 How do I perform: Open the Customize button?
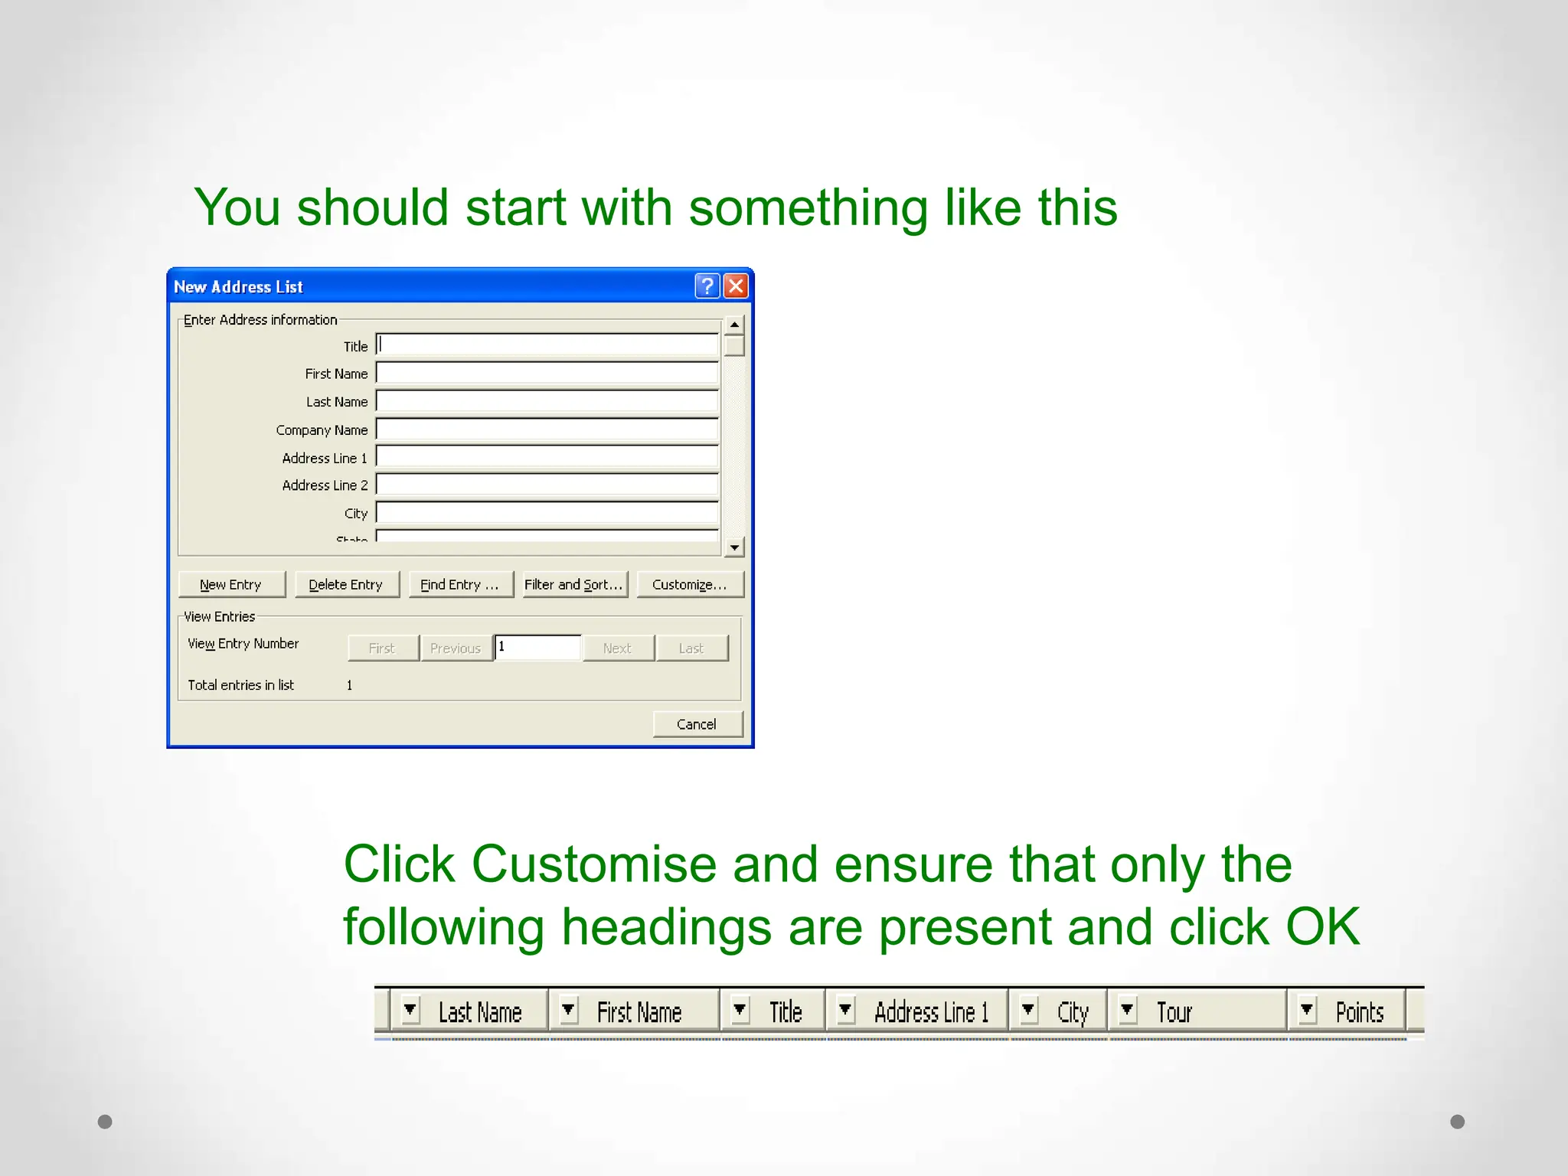click(689, 585)
